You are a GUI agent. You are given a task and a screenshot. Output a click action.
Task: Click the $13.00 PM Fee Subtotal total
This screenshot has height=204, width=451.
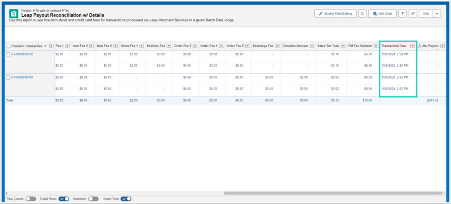coord(367,101)
